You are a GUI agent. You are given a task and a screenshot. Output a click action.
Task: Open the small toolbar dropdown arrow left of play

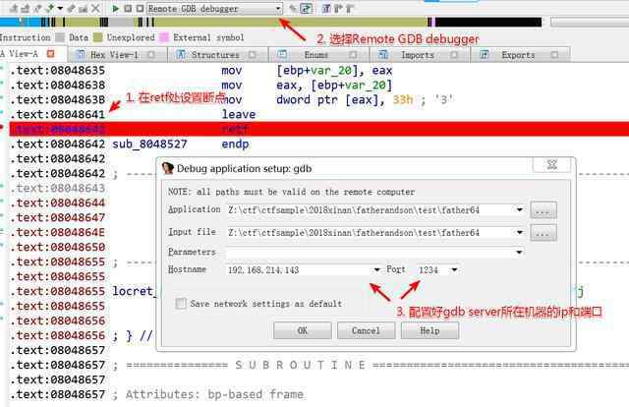click(x=60, y=8)
